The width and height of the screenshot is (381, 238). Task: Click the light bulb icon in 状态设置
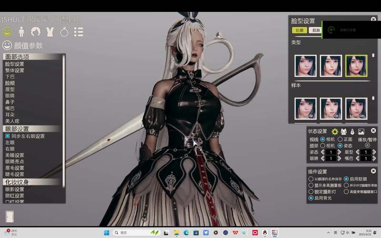[x=352, y=132]
